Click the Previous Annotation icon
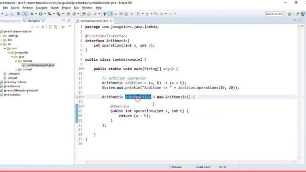Screen dimensions: 306x172 click(147, 14)
